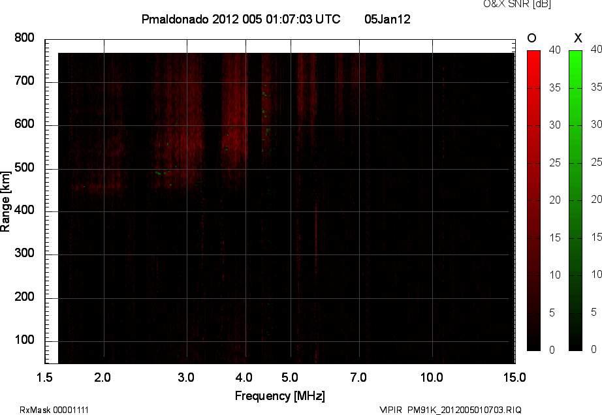
Task: Click the green X-mode dots near 4.5 MHz
Action: click(x=266, y=119)
